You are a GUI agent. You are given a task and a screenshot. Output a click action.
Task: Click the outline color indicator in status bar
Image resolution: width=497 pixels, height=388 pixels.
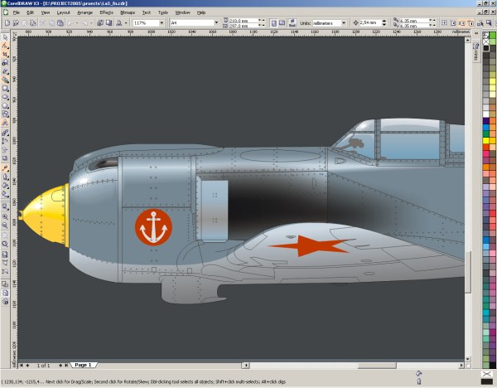pyautogui.click(x=487, y=381)
